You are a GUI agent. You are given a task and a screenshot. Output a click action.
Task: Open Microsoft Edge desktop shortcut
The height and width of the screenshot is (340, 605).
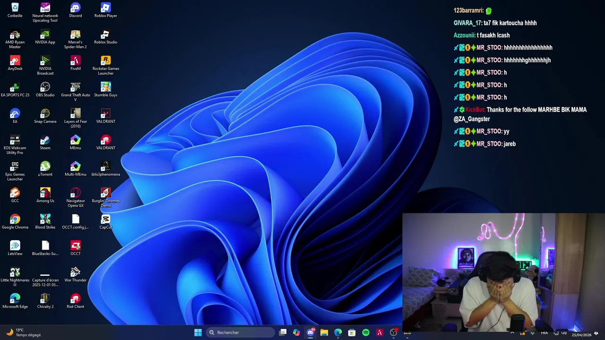tap(15, 301)
